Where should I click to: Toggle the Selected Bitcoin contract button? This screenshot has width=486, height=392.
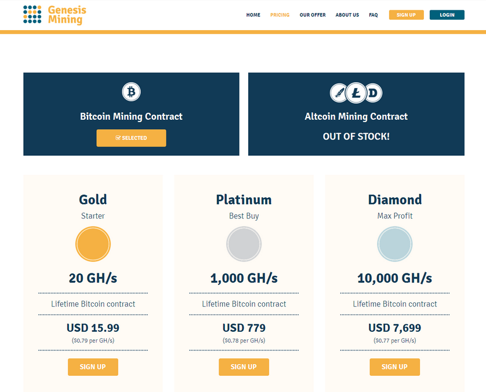click(x=131, y=138)
